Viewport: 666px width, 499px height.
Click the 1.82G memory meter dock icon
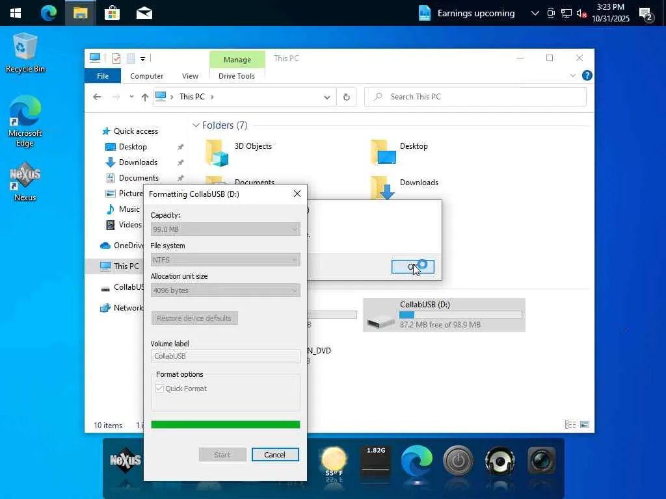pos(375,462)
